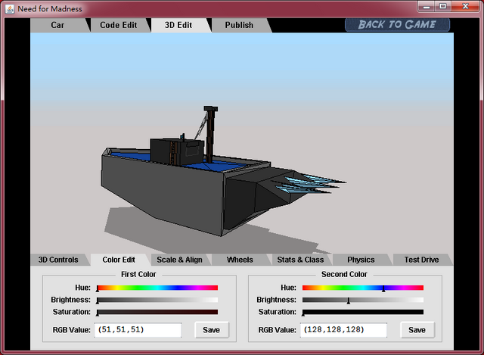Minimize the Need for Madness window
The width and height of the screenshot is (484, 355).
tap(427, 7)
